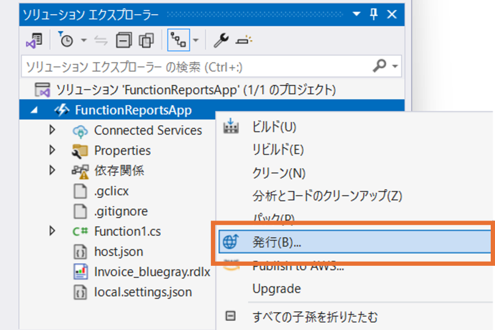Select the solution 'FunctionReportsApp' node
The height and width of the screenshot is (330, 495).
[196, 90]
